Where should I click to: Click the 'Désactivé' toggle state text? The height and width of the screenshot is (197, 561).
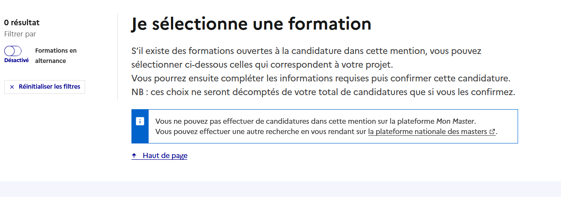pos(16,60)
